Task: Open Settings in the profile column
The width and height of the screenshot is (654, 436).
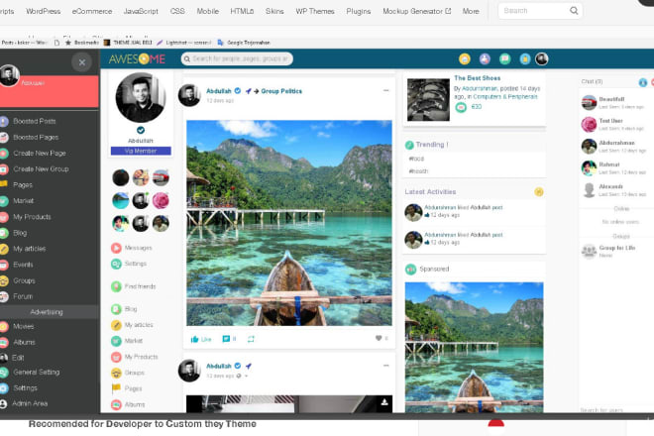Action: [x=129, y=264]
